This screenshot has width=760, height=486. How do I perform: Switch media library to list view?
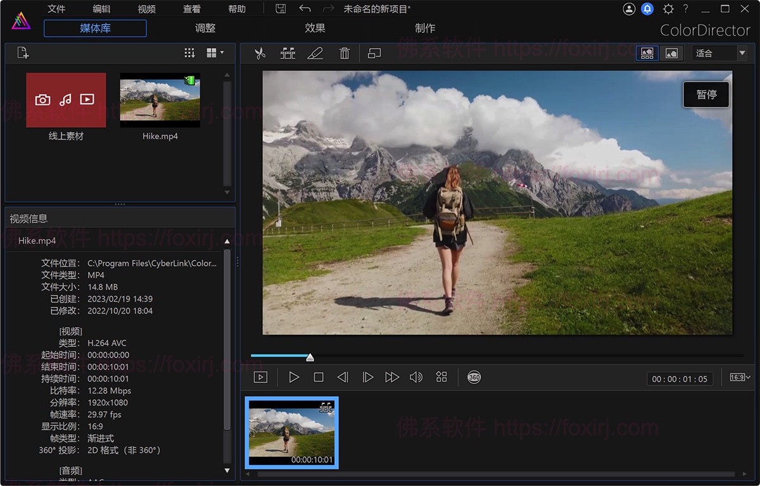(x=189, y=53)
